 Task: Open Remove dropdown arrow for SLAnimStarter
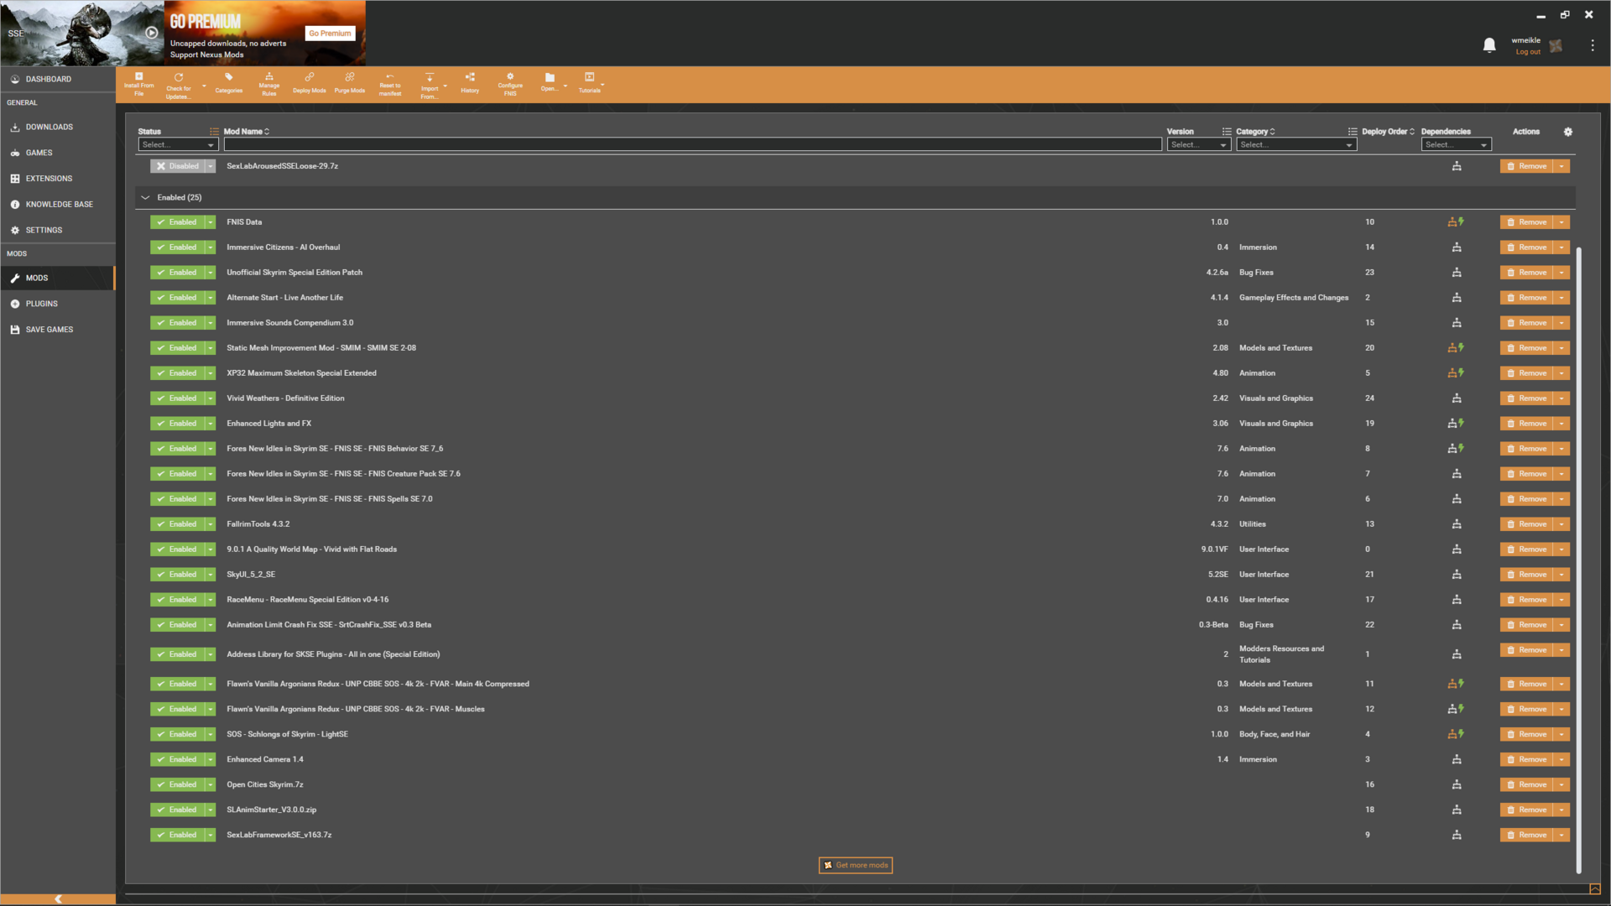point(1561,810)
